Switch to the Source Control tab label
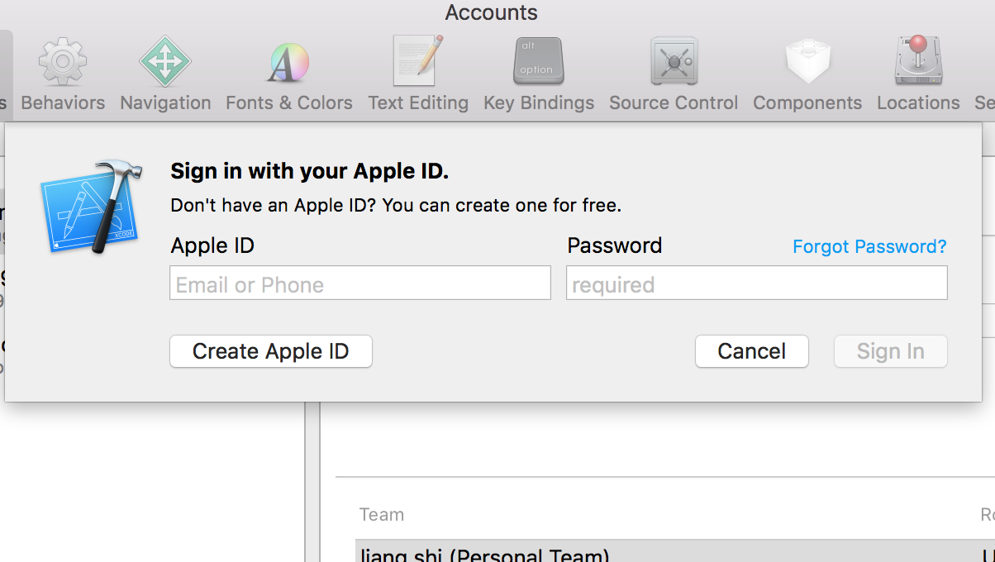This screenshot has height=562, width=995. click(x=674, y=102)
